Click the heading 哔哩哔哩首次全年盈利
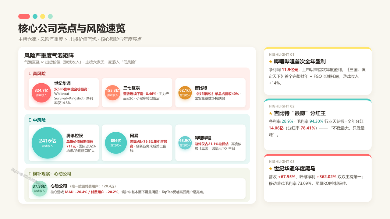This screenshot has width=390, height=219. click(x=300, y=61)
